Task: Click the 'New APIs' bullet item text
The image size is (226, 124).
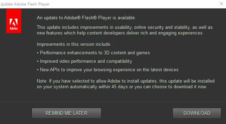Action: point(49,70)
